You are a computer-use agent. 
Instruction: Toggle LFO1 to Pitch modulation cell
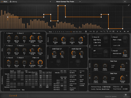[x=30, y=80]
